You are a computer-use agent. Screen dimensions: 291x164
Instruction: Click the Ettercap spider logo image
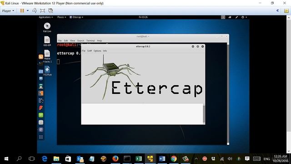pos(113,77)
